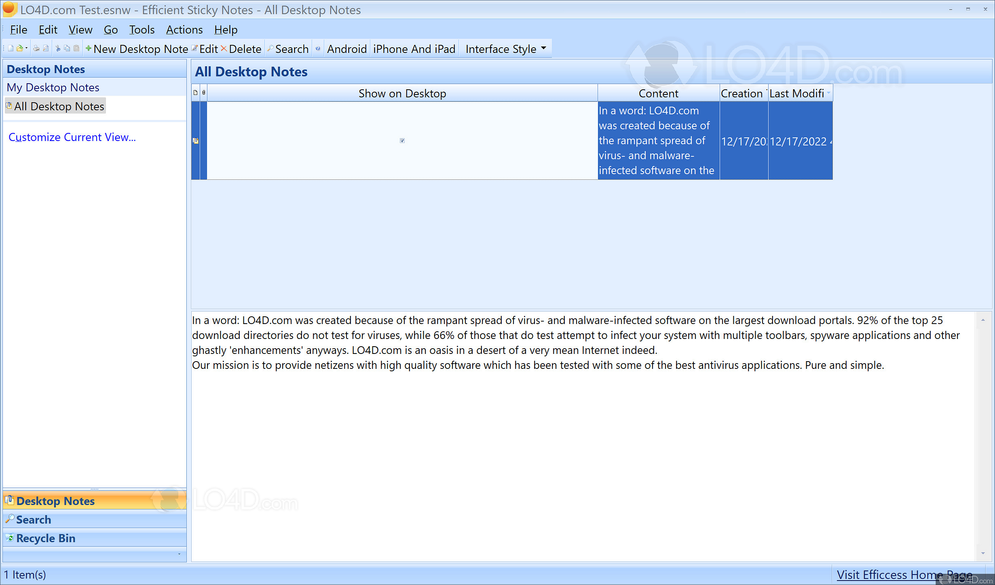Viewport: 995px width, 585px height.
Task: Click the Cut scissors icon
Action: pyautogui.click(x=58, y=48)
